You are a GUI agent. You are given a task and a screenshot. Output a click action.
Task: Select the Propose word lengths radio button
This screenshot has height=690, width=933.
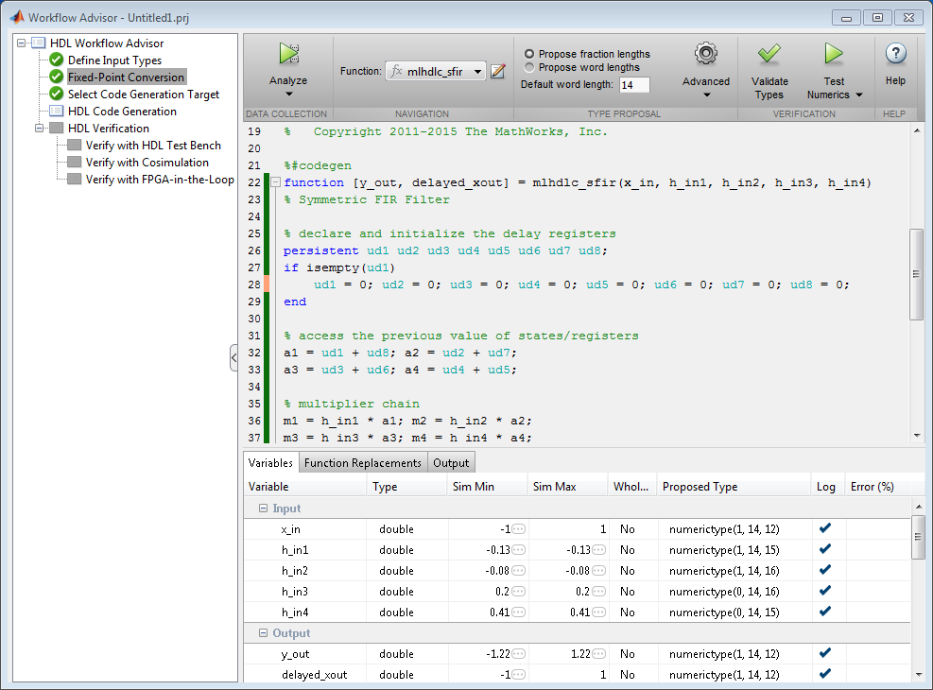529,68
